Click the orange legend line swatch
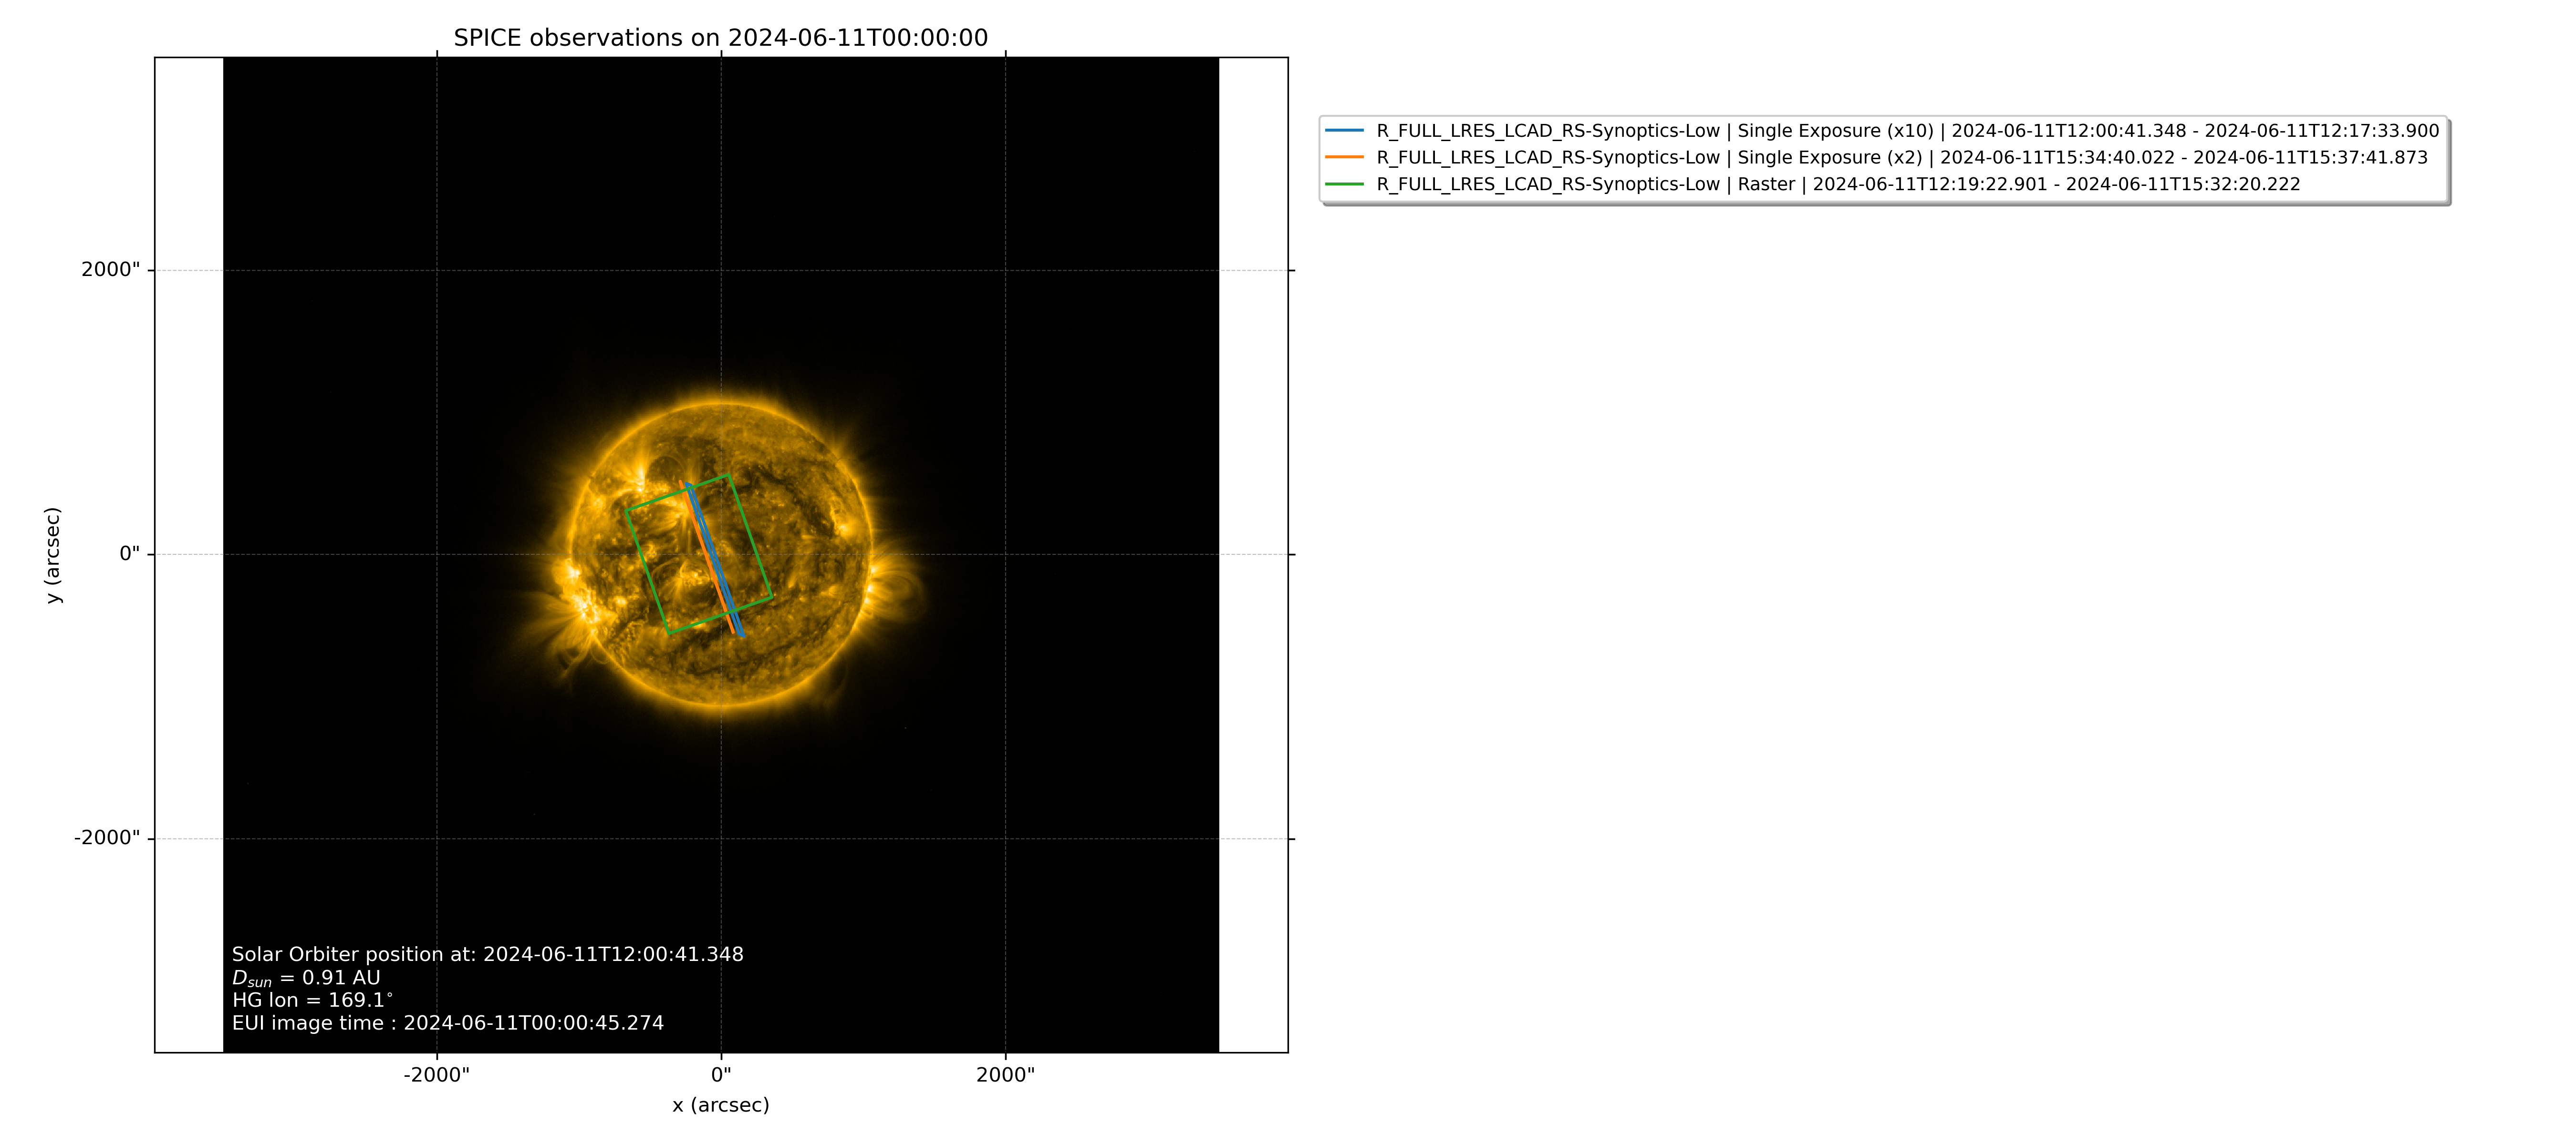This screenshot has width=2576, height=1144. [1344, 158]
